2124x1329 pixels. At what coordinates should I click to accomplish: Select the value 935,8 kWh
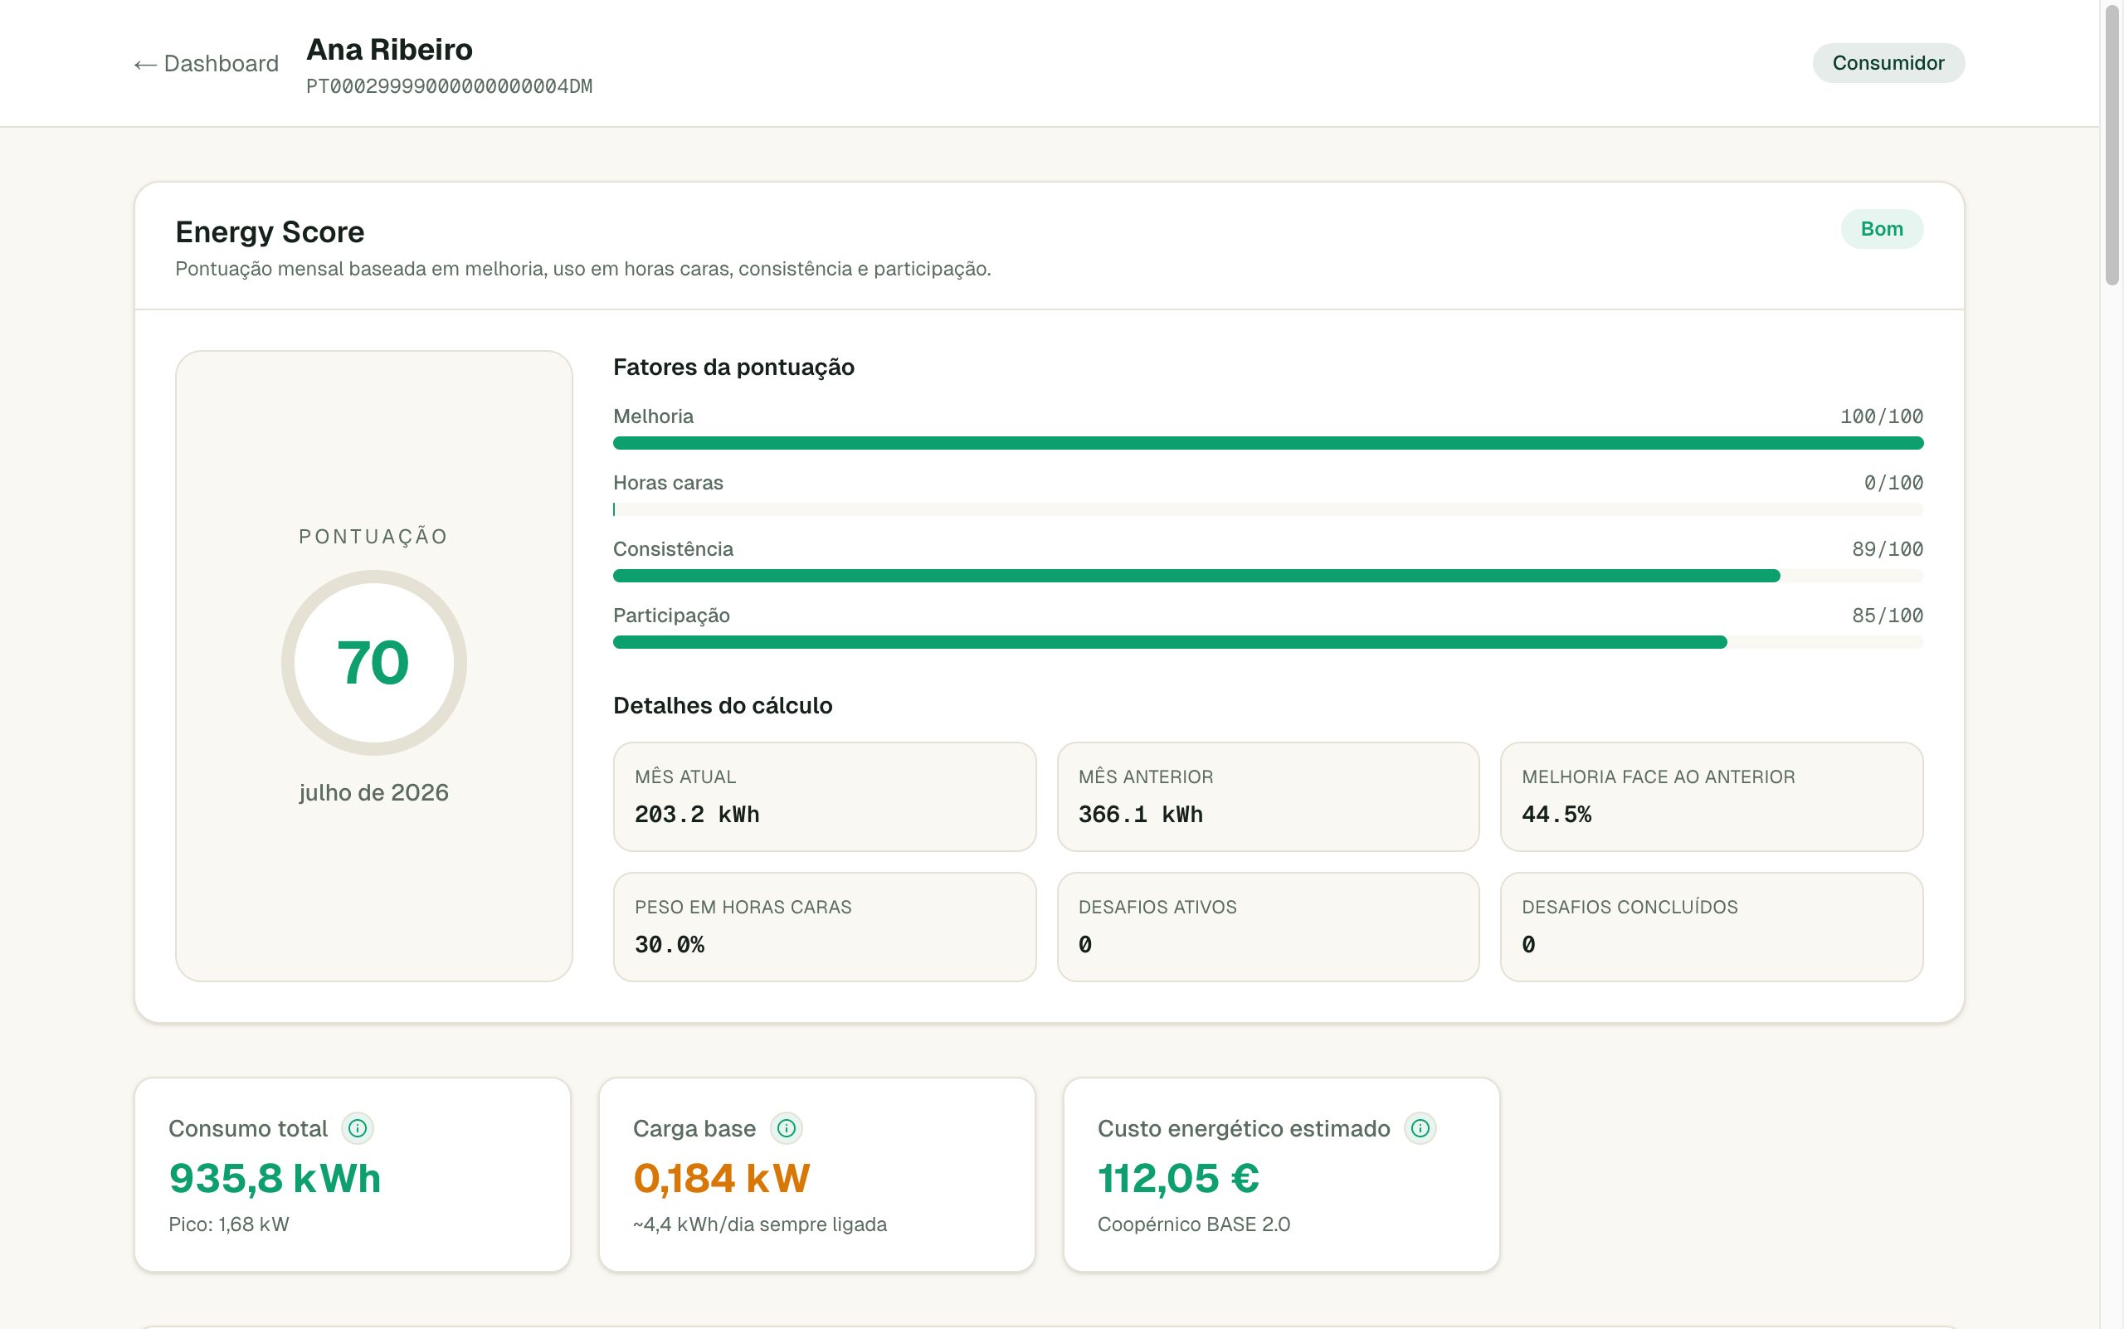click(275, 1179)
